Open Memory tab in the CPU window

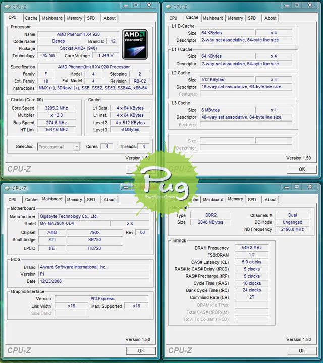click(74, 18)
